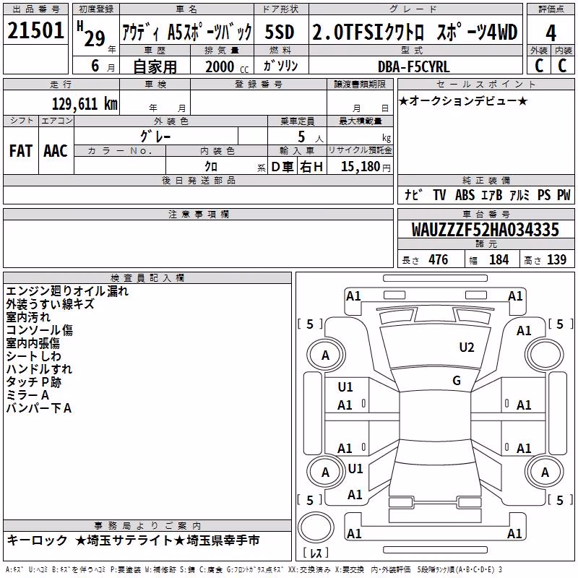The width and height of the screenshot is (578, 578).
Task: Click inspector note バンパー下A
Action: pos(39,408)
